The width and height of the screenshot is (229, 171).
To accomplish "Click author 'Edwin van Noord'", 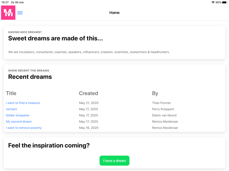I will point(164,116).
